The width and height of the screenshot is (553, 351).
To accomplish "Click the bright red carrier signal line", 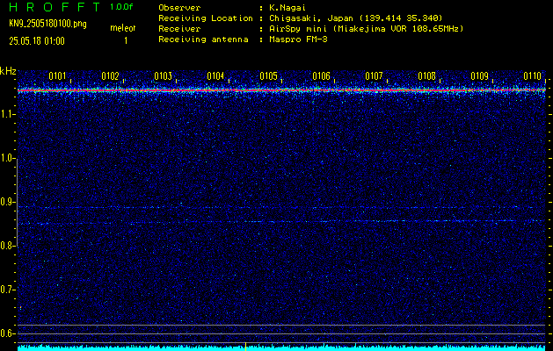I will 281,90.
